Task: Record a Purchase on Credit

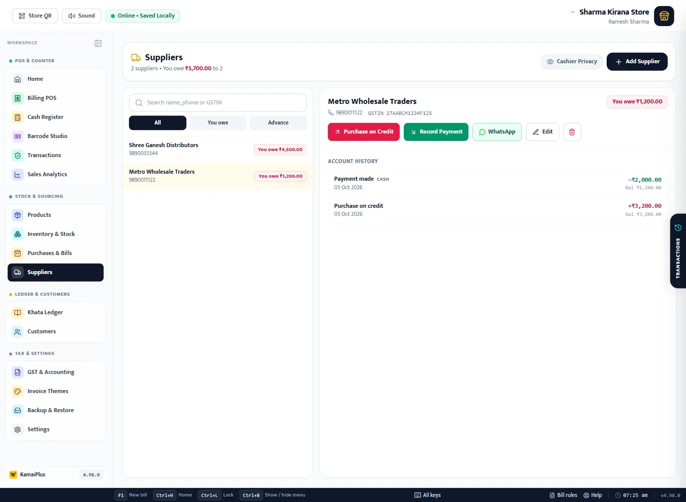Action: 364,132
